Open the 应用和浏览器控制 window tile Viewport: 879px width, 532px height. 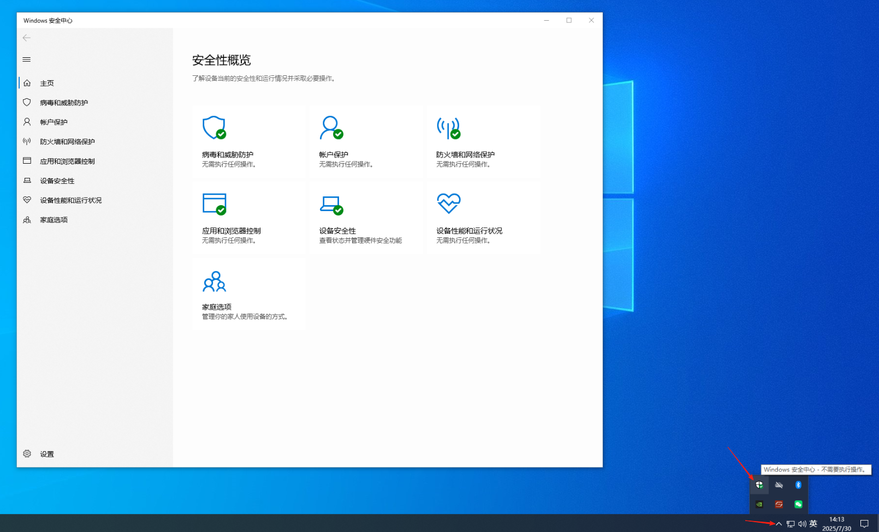click(248, 218)
